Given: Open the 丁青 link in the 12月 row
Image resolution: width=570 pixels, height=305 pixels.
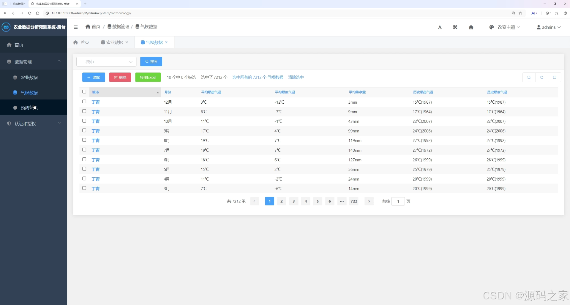Looking at the screenshot, I should click(x=96, y=102).
